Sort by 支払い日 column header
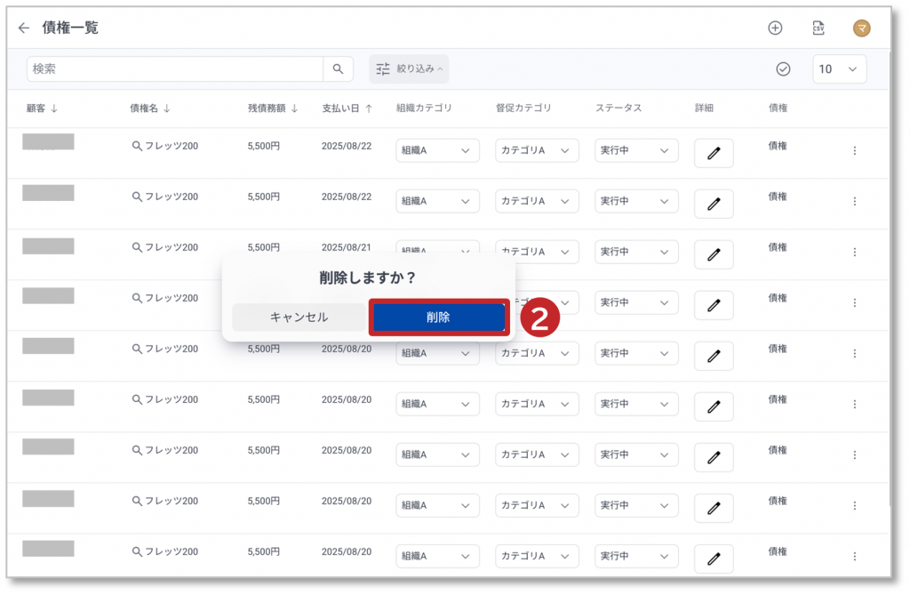 [x=347, y=109]
